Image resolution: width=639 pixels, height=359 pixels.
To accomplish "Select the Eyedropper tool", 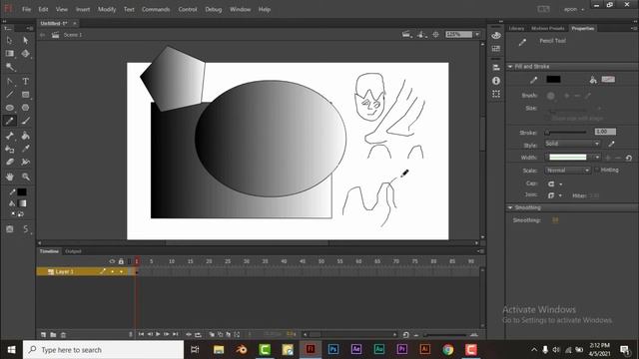I will [25, 149].
